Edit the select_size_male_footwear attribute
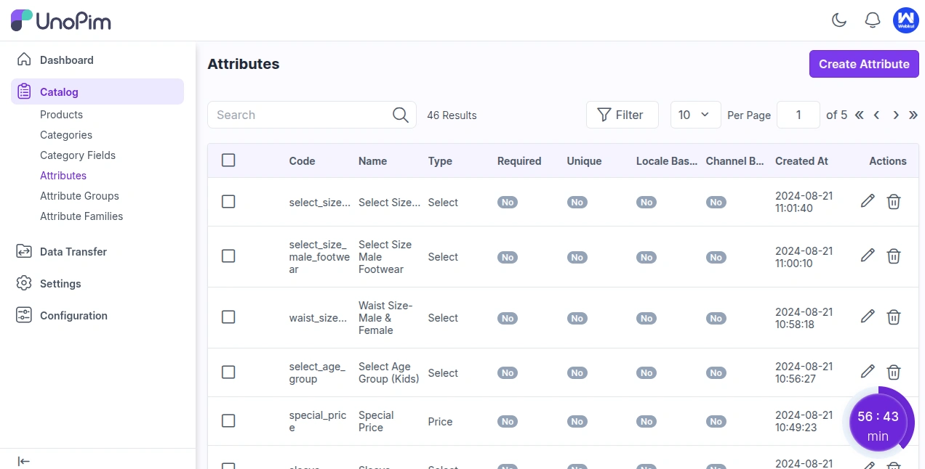The height and width of the screenshot is (469, 925). click(x=868, y=256)
